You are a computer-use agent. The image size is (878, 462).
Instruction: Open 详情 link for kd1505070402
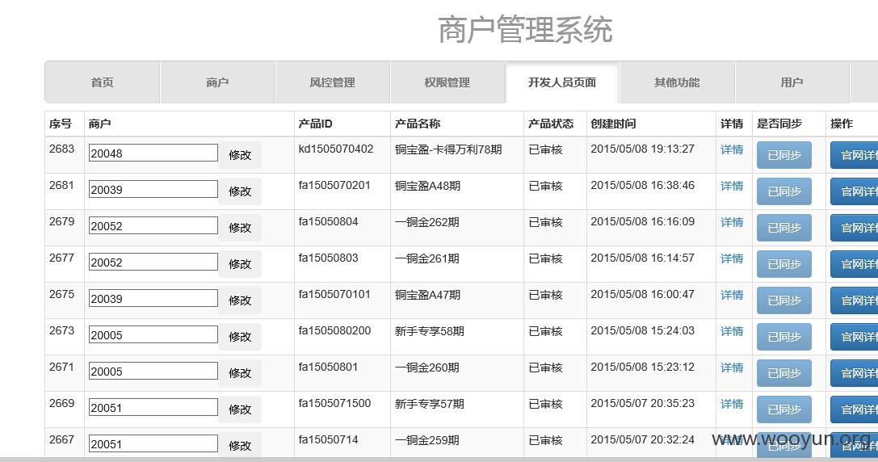pyautogui.click(x=732, y=149)
